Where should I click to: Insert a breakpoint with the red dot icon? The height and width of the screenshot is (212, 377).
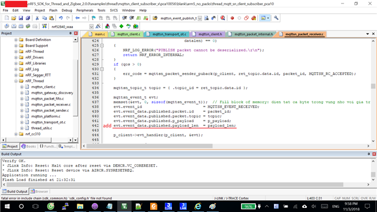[x=232, y=18]
